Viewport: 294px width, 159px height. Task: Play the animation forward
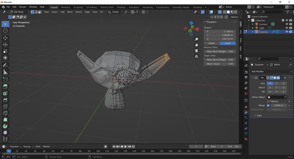[x=125, y=147]
